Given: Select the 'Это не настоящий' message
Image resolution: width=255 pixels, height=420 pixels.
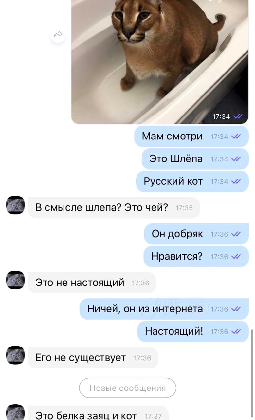Looking at the screenshot, I should [x=92, y=283].
